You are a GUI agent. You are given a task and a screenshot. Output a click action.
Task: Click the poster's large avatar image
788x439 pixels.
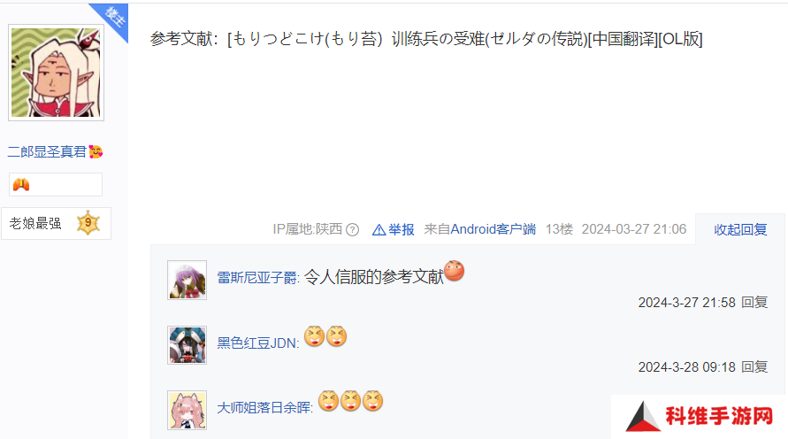tap(57, 73)
